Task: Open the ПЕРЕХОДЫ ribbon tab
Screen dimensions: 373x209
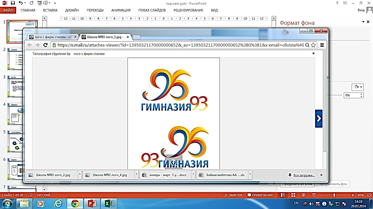Action: [95, 10]
